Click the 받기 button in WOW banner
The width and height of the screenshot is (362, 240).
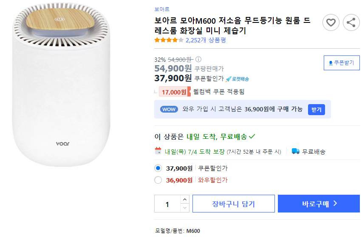coord(316,110)
